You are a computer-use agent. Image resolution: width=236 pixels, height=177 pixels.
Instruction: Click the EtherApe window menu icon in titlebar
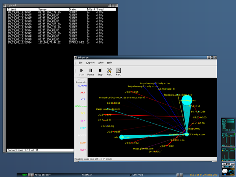(76, 57)
